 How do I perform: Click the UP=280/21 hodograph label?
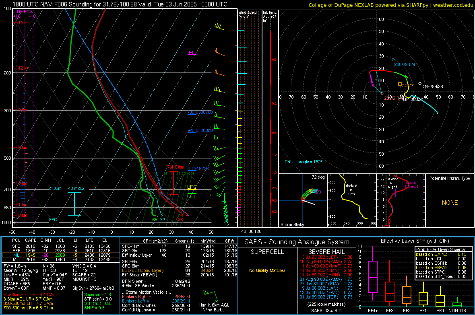(x=413, y=99)
